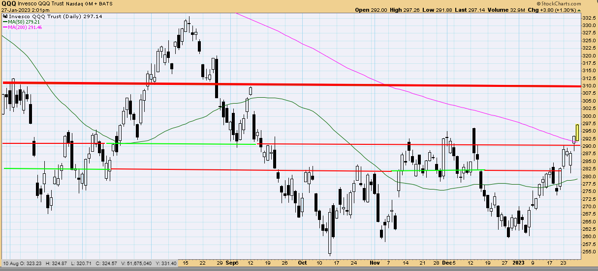Click the 265.0 price axis label

coord(589,221)
